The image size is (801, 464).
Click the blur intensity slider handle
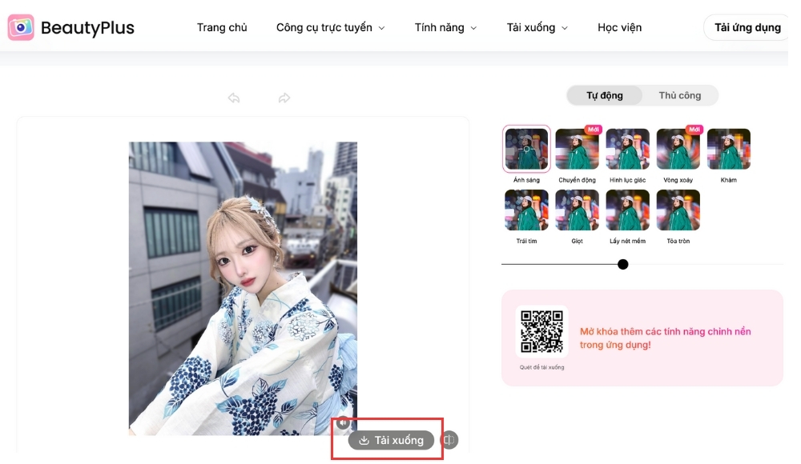pyautogui.click(x=623, y=264)
